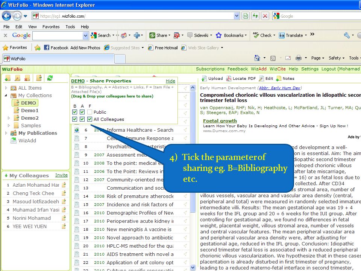Select colleague Norini Mohamad

(x=32, y=218)
